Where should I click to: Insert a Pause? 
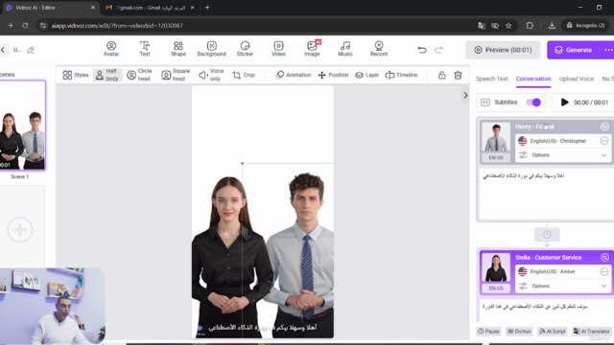point(488,332)
